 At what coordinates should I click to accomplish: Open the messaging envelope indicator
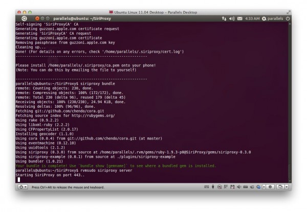tap(240, 18)
